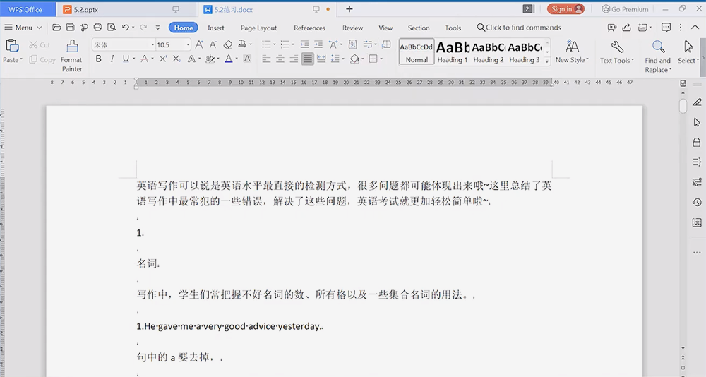
Task: Enable justified text alignment
Action: coord(308,59)
